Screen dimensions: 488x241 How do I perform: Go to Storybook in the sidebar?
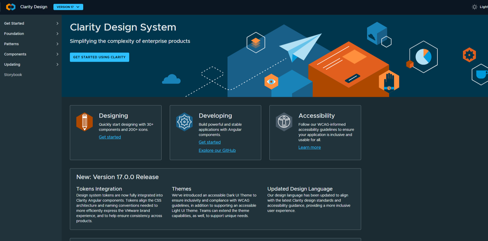(13, 75)
